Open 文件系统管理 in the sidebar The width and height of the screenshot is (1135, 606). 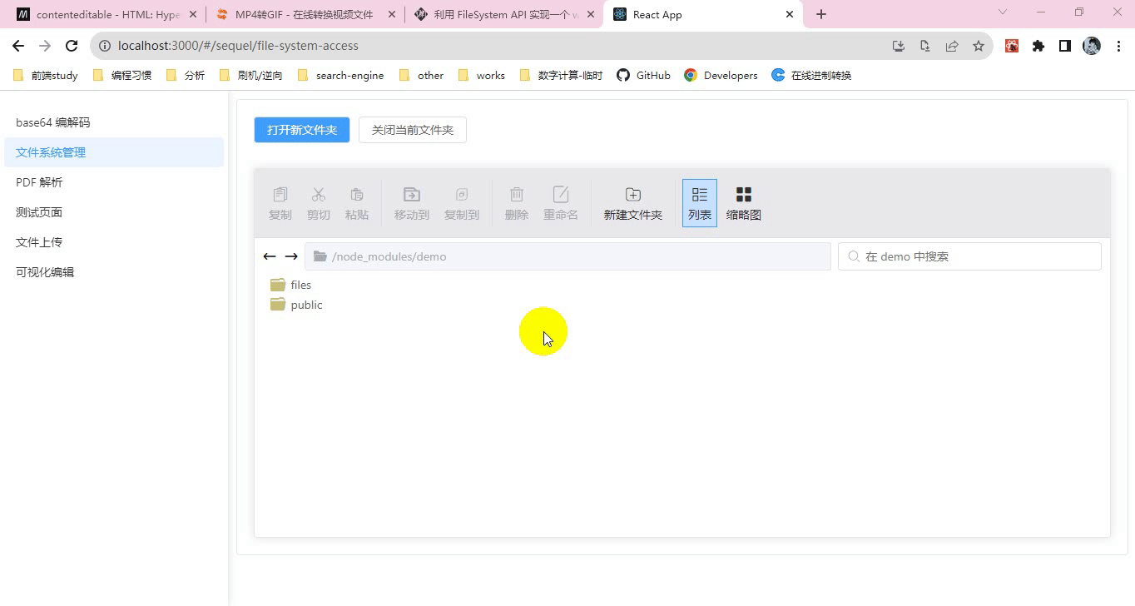[x=114, y=152]
